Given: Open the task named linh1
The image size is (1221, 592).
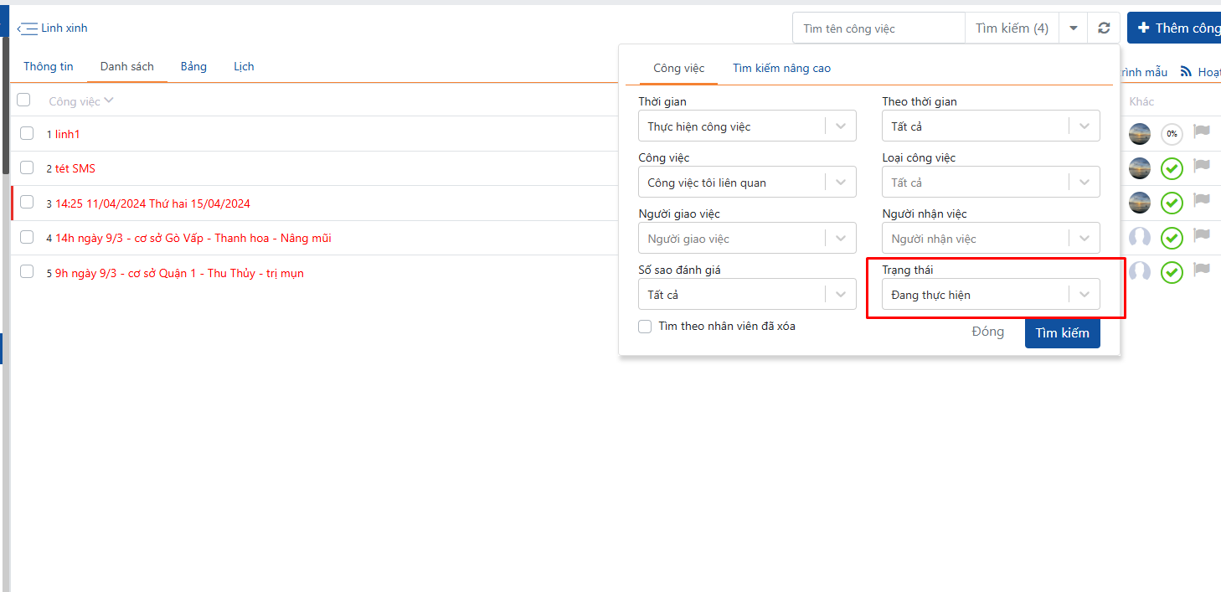Looking at the screenshot, I should coord(68,134).
